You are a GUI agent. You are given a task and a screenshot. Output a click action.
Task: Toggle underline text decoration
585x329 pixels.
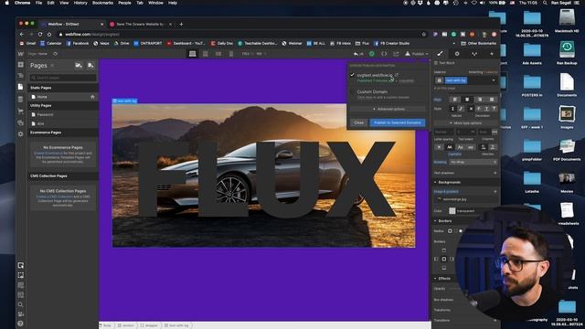(x=486, y=109)
